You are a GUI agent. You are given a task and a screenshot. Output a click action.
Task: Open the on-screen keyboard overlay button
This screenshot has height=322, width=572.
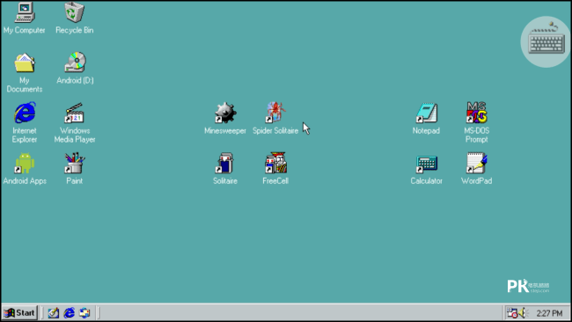[x=546, y=41]
